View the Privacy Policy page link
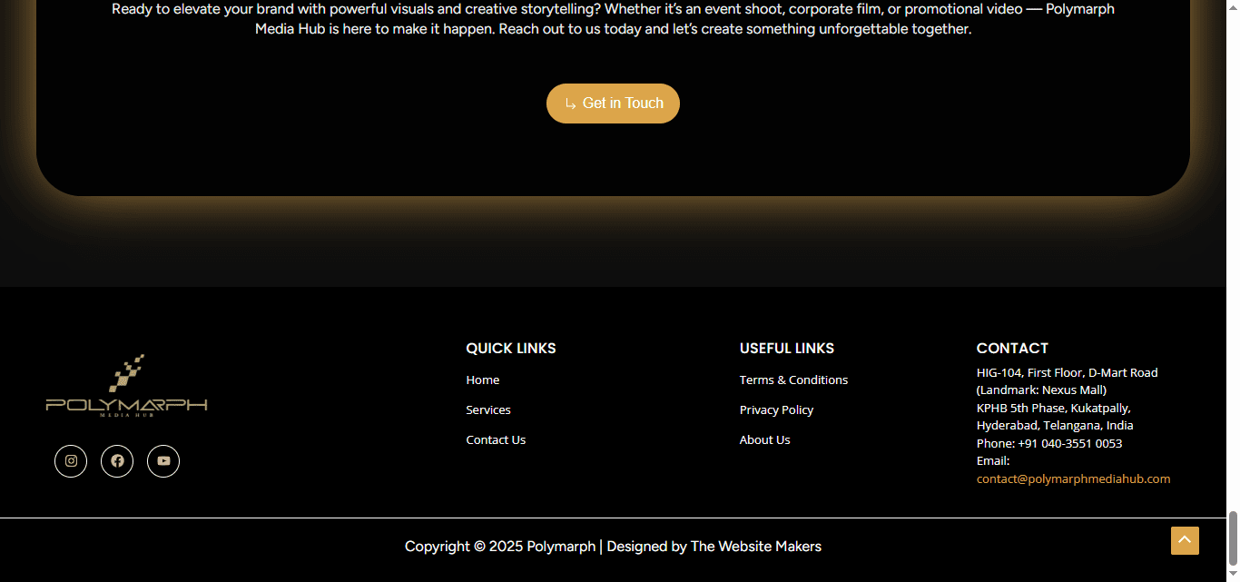The width and height of the screenshot is (1240, 582). (x=776, y=410)
